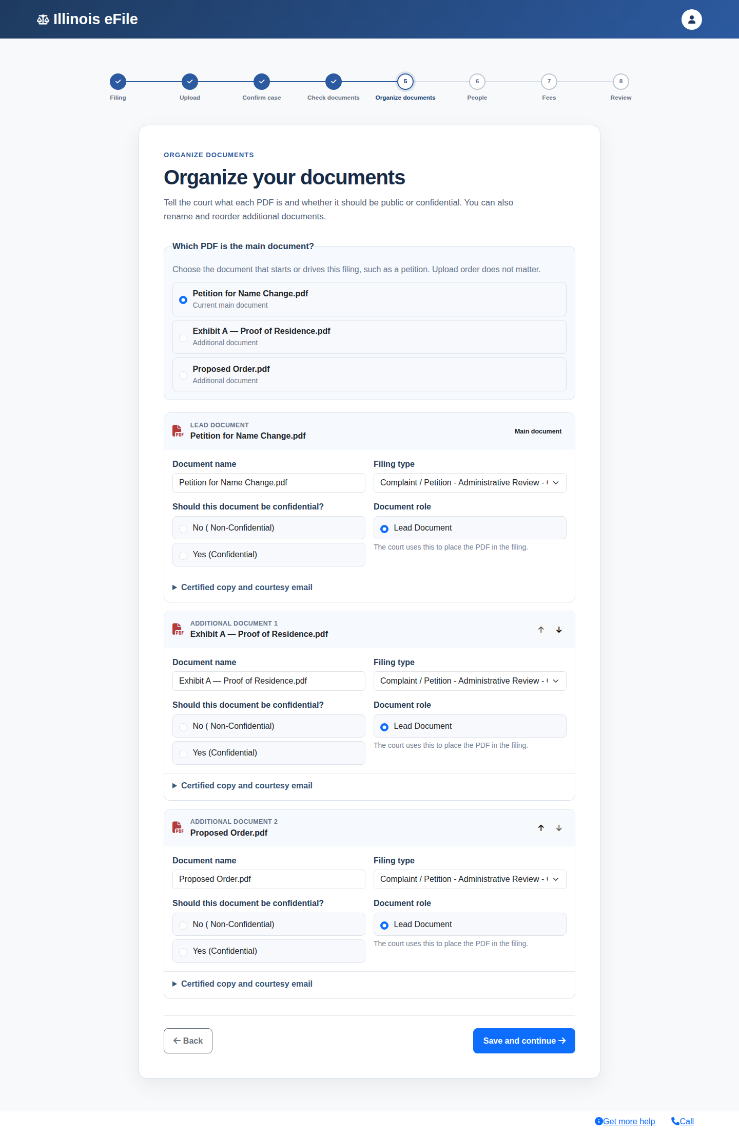Move Proposed Order document up with arrow
Viewport: 739px width, 1132px height.
(x=541, y=828)
